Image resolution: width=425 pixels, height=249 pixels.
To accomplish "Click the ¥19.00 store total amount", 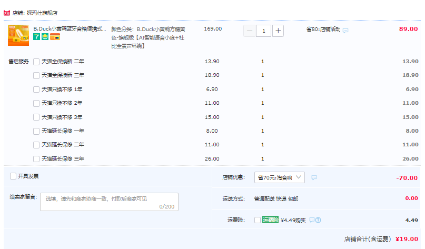I will pos(407,239).
